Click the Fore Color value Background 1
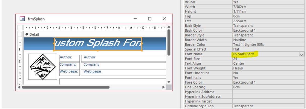This screenshot has width=306, height=109. click(x=269, y=82)
